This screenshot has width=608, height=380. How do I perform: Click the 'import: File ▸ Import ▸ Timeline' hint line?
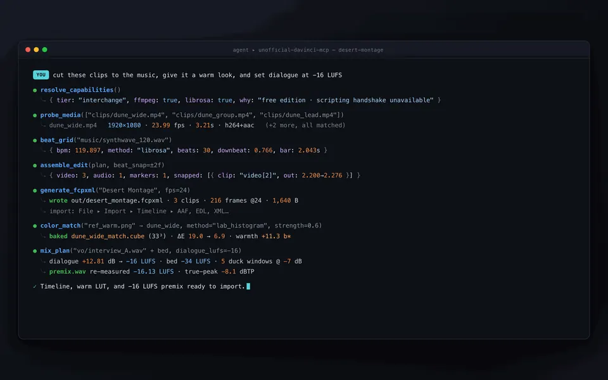click(139, 212)
